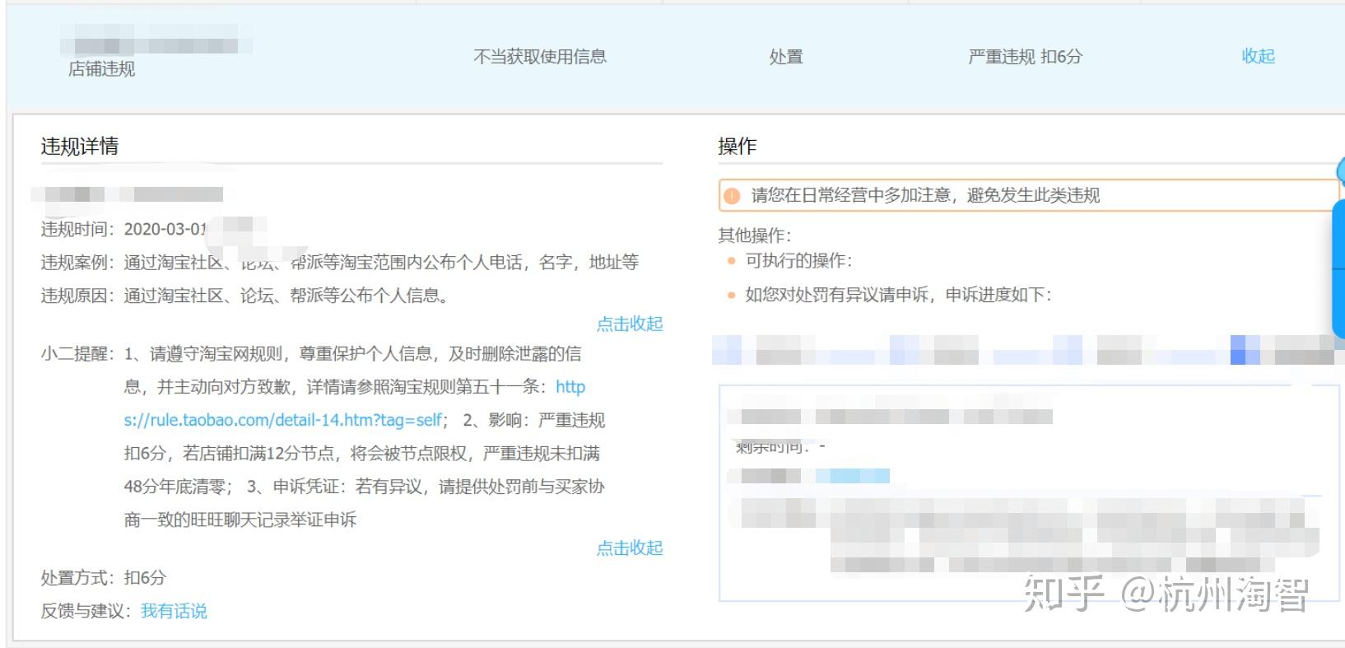
Task: Select the 反馈与建议 label
Action: click(x=86, y=611)
